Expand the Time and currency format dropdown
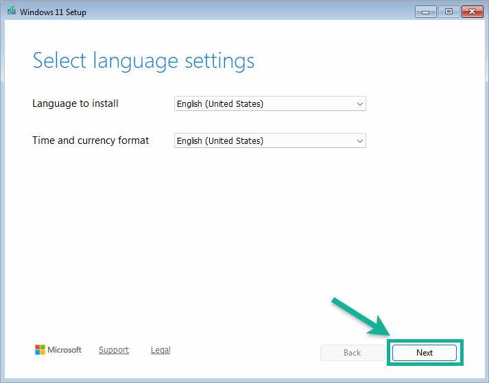Viewport: 489px width, 383px height. [x=270, y=140]
